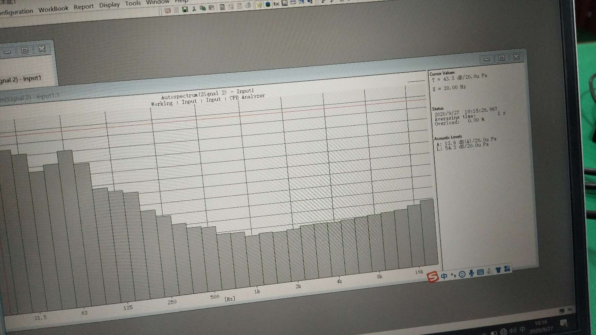Viewport: 596px width, 335px height.
Task: Click the graph display toolbar icon after f(x)
Action: pos(284,3)
